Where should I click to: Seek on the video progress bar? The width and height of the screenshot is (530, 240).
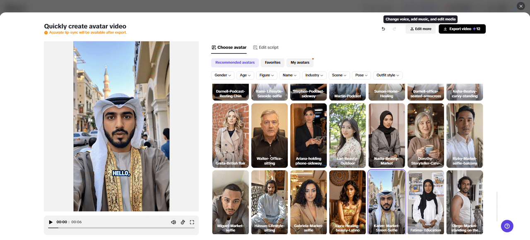121,228
